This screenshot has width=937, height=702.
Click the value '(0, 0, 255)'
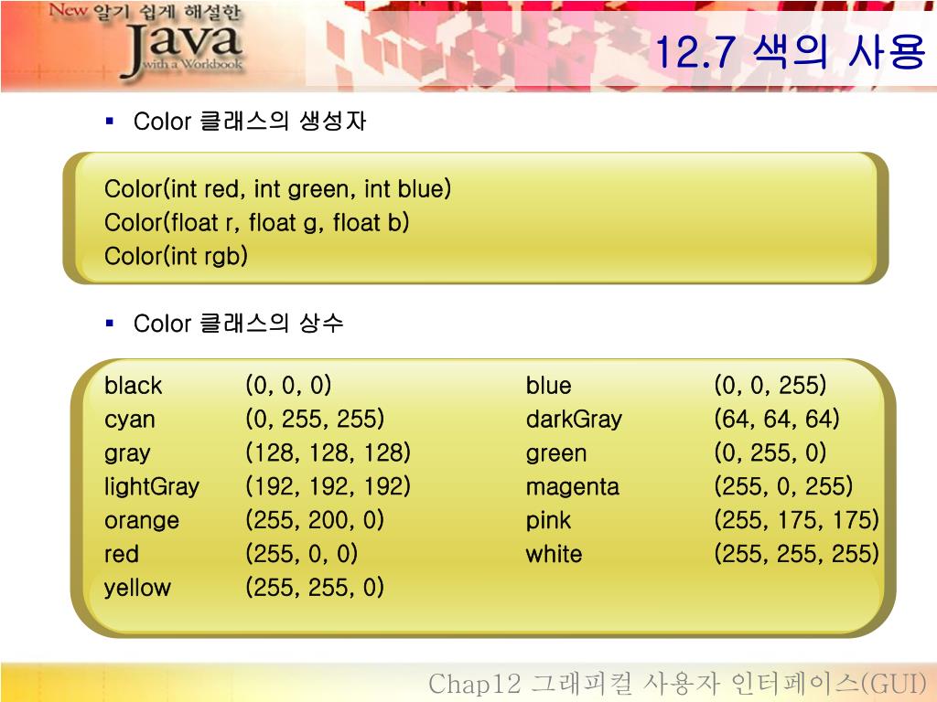[770, 385]
